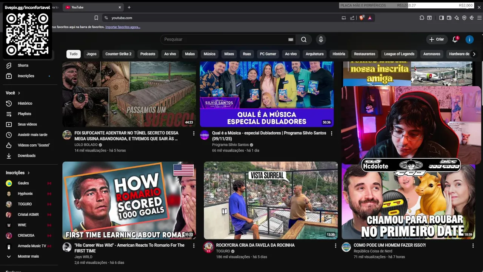Open the Brave VPN shield icon
Viewport: 483px width, 272px height.
(464, 18)
